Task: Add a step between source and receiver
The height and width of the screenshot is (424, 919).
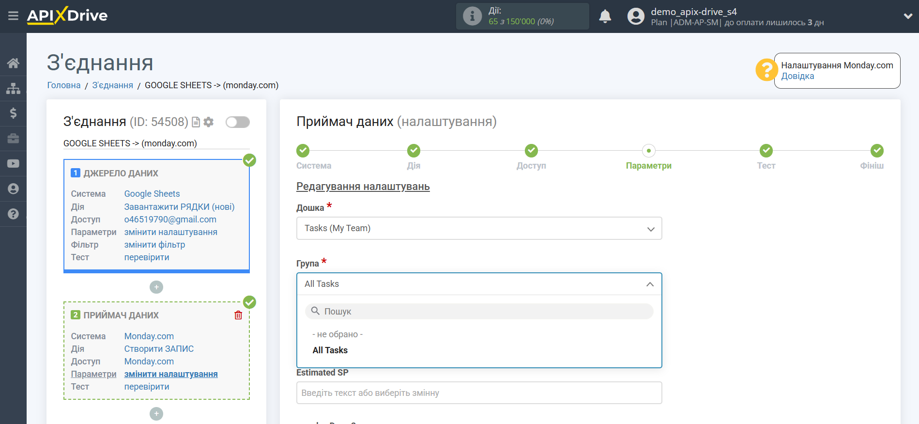Action: 156,287
